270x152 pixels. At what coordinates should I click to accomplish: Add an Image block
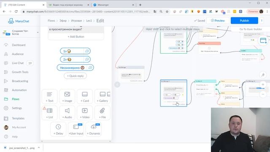(67, 97)
